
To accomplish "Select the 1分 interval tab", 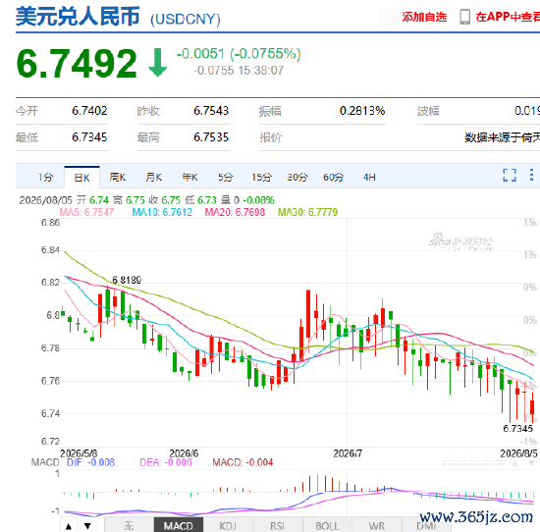I will pos(45,178).
